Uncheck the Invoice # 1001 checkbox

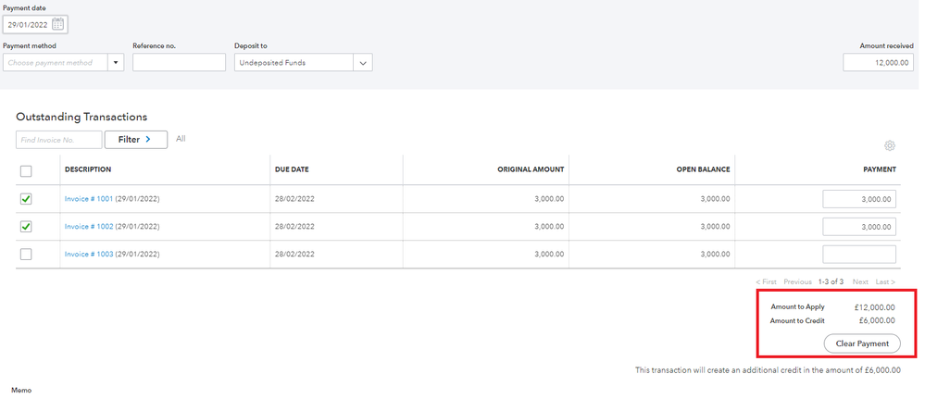pyautogui.click(x=26, y=199)
